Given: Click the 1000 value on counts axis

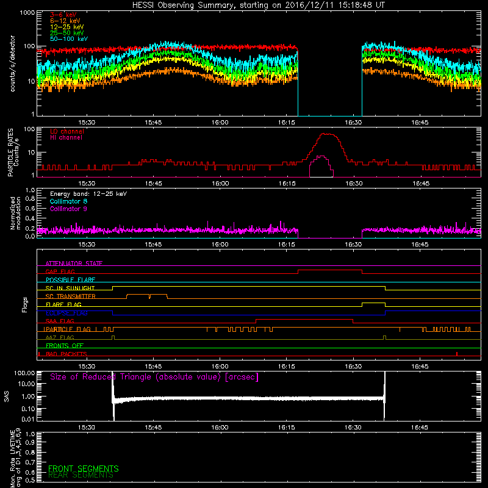Looking at the screenshot, I should pyautogui.click(x=27, y=13).
